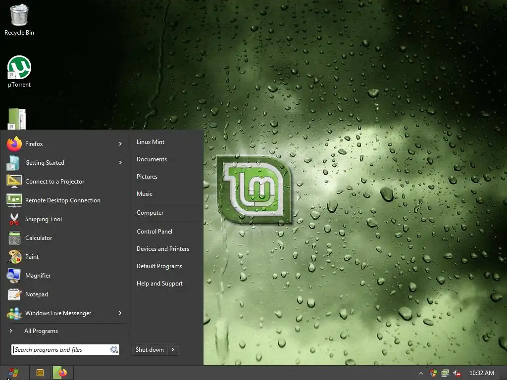Screen dimensions: 507x380
Task: Open Help and Support
Action: point(159,284)
